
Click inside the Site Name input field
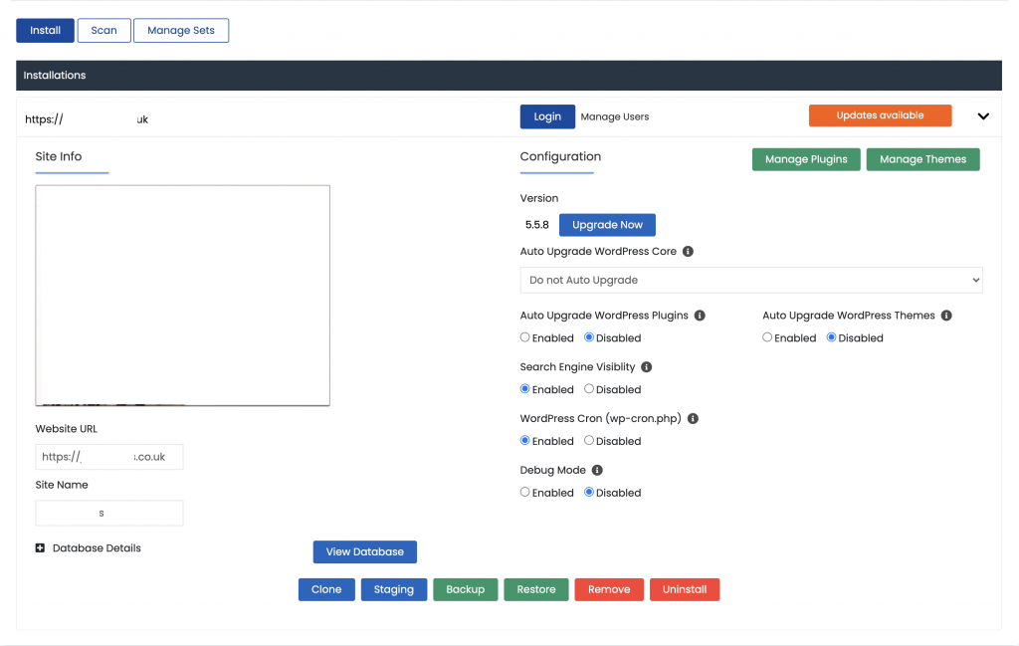[108, 513]
